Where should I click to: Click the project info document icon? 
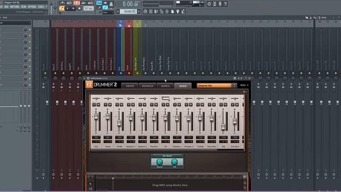coord(173,11)
